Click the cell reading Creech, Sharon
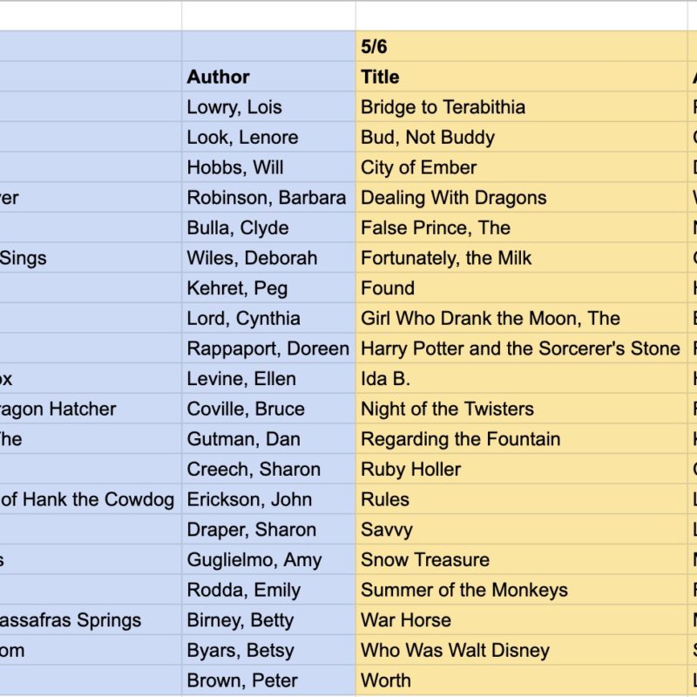This screenshot has height=697, width=697. coord(268,470)
